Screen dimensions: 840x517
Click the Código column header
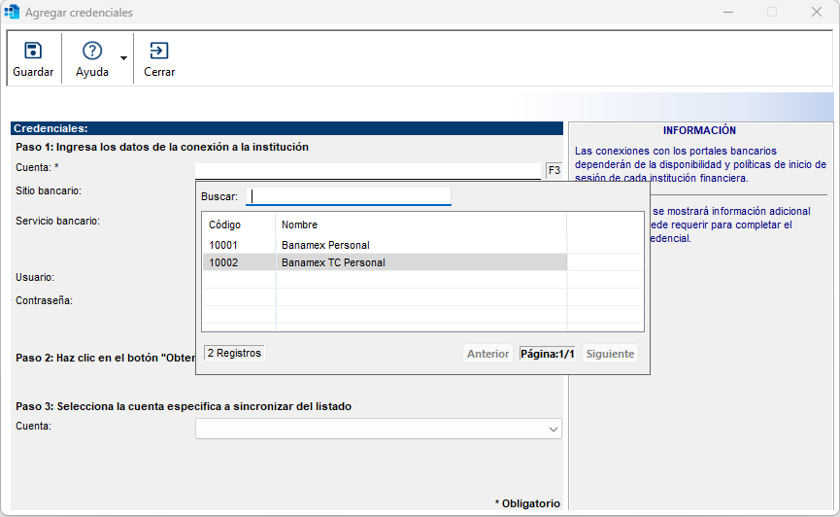[225, 224]
